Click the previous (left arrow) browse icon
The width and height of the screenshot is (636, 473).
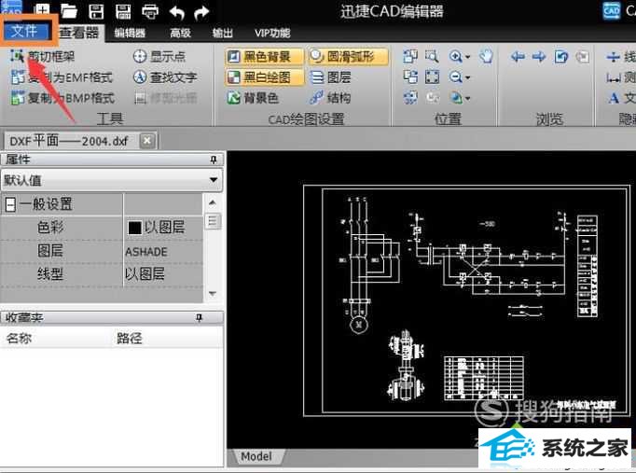[x=518, y=56]
